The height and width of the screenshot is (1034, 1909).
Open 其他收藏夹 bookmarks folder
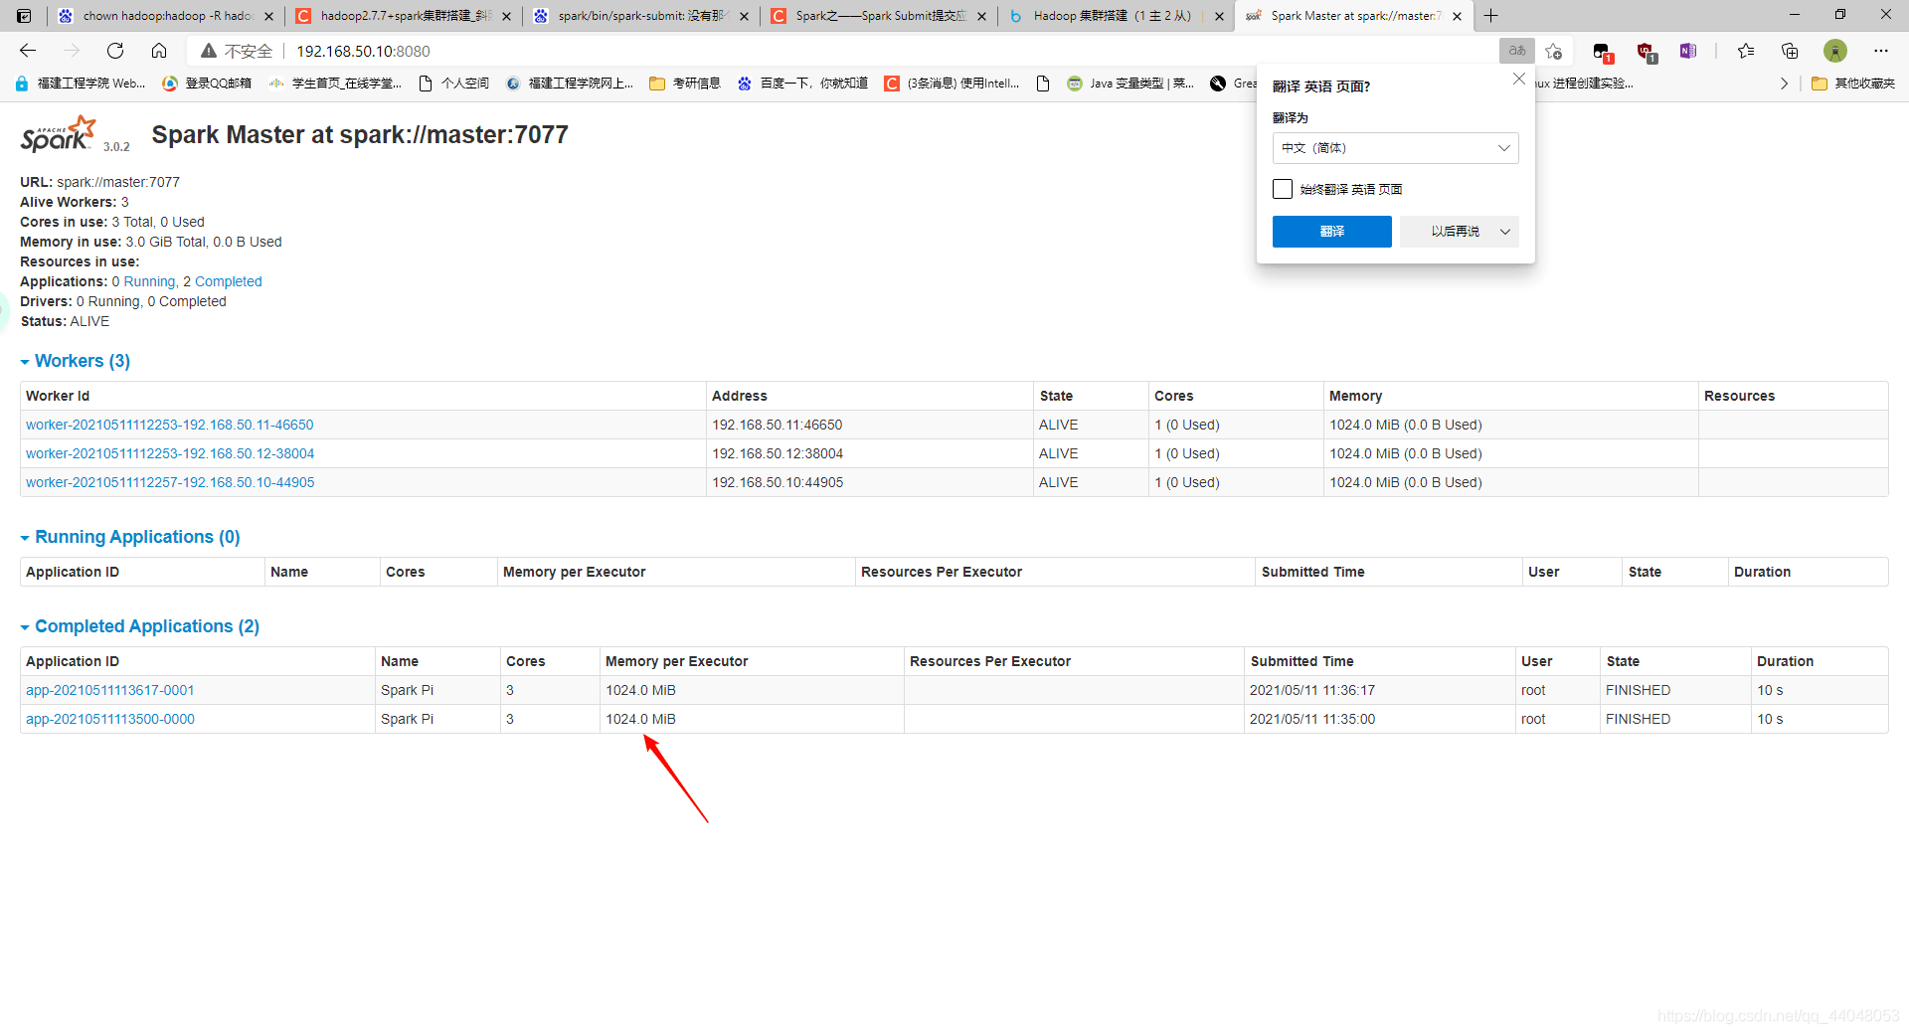[1853, 84]
